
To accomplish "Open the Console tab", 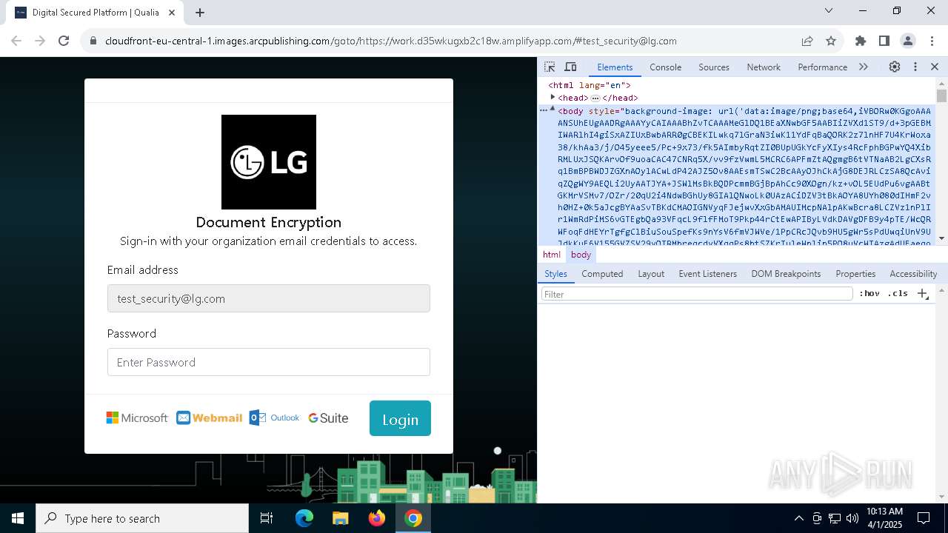I will coord(665,67).
